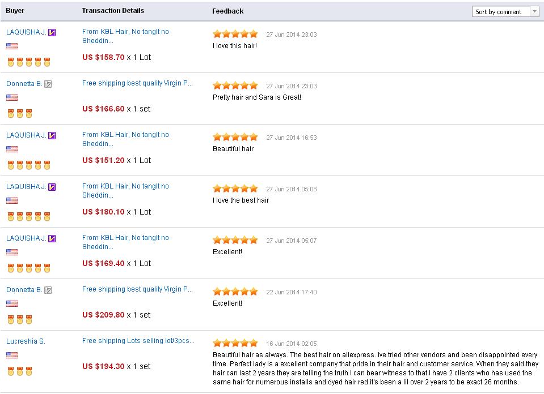Click star rating on Lucreshia S. review

[235, 343]
